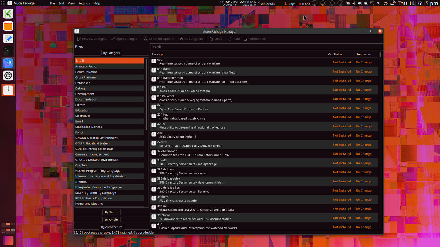
Task: Click the Redo toolbar button
Action: [233, 39]
